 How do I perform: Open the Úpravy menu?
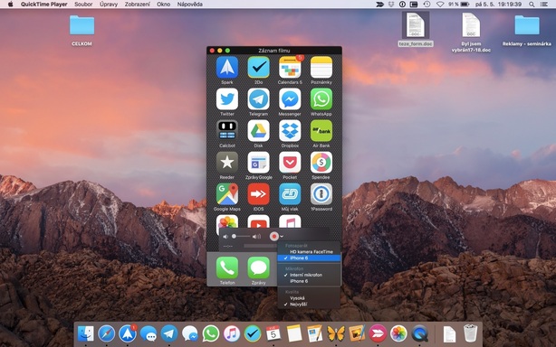109,5
